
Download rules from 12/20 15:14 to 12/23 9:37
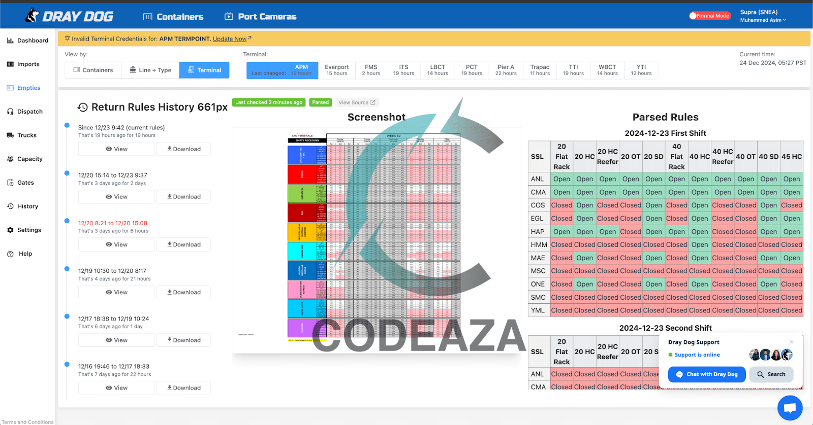tap(183, 197)
